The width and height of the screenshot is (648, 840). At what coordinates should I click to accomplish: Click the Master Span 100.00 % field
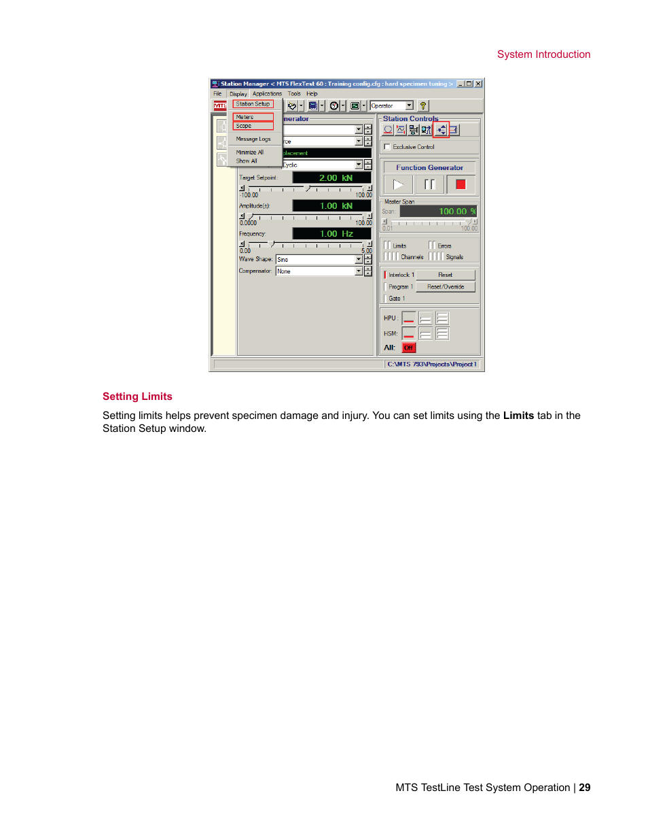click(438, 212)
